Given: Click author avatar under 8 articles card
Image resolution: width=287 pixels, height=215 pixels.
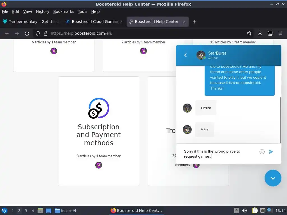Looking at the screenshot, I should click(x=98, y=165).
